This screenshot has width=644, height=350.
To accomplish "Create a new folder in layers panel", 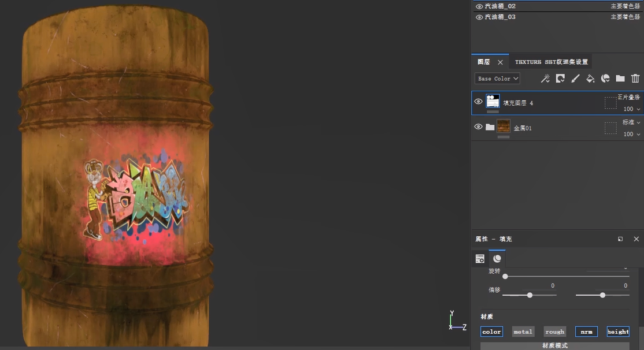I will point(620,79).
